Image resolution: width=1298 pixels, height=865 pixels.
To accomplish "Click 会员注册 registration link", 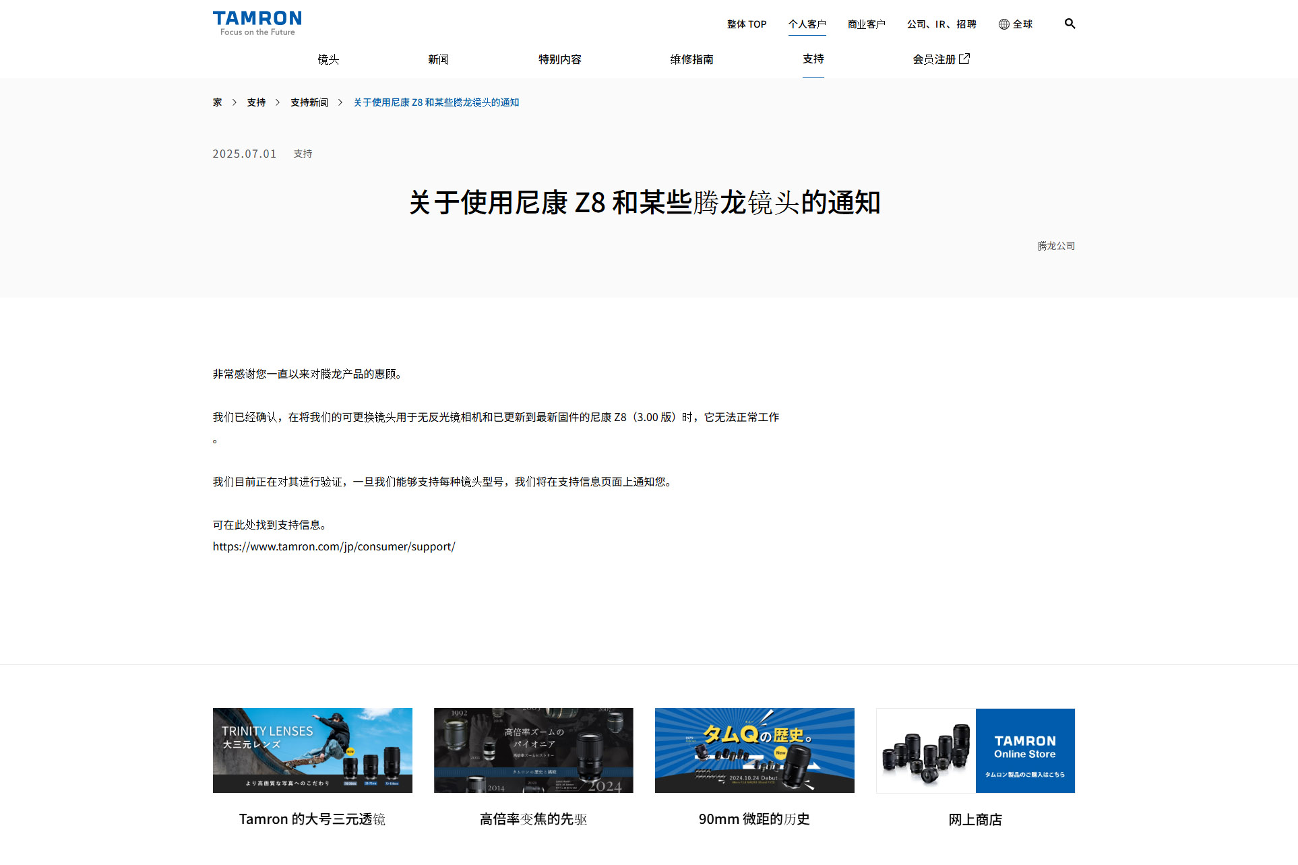I will point(934,59).
